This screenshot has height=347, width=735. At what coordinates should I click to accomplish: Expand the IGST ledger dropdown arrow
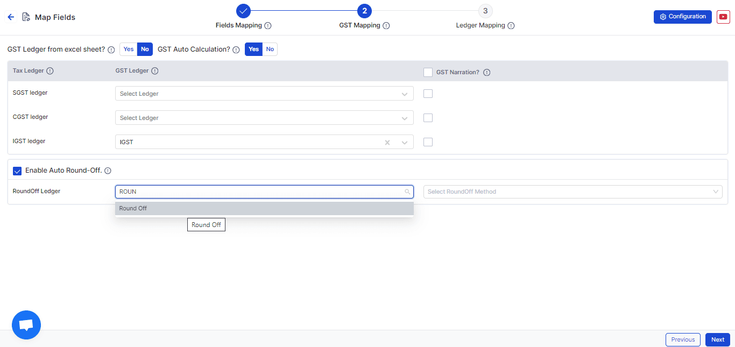[x=405, y=143]
